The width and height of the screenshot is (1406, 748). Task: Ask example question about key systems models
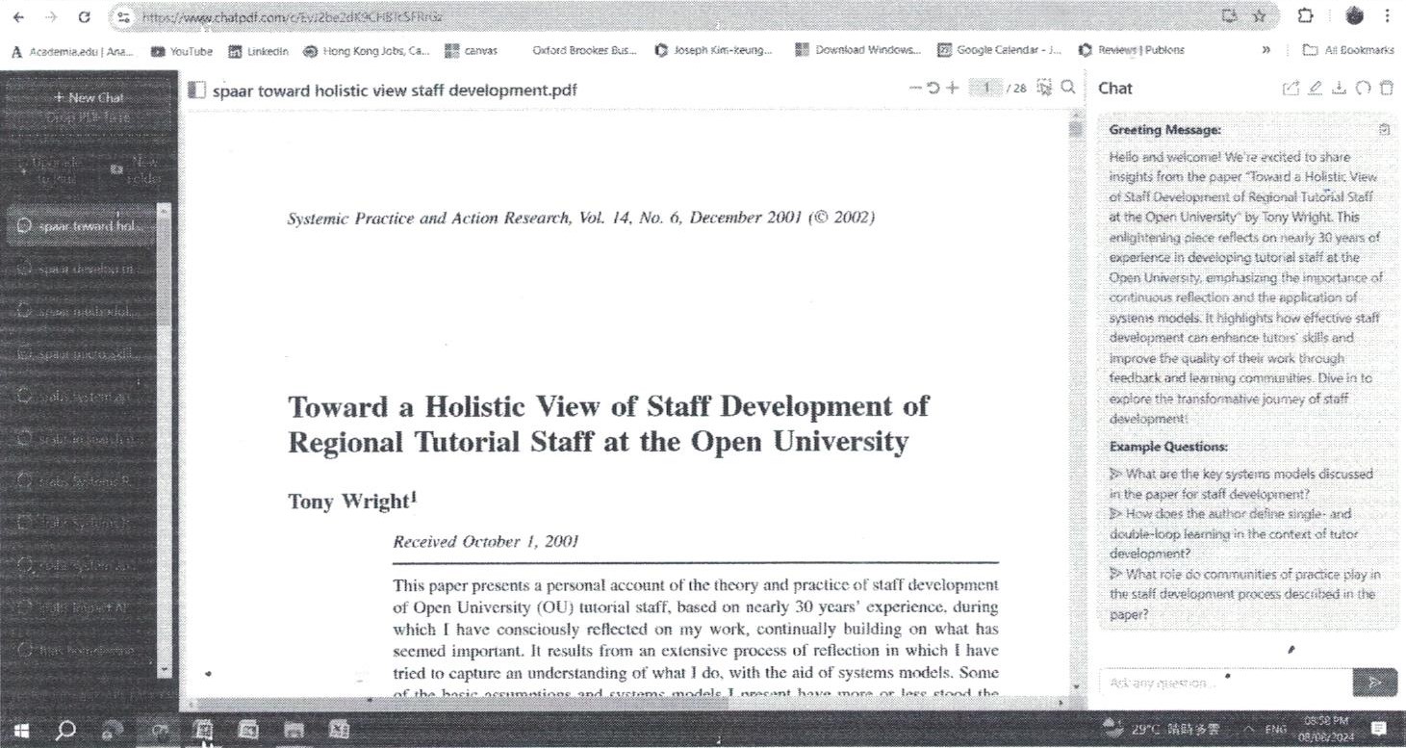[x=1240, y=484]
